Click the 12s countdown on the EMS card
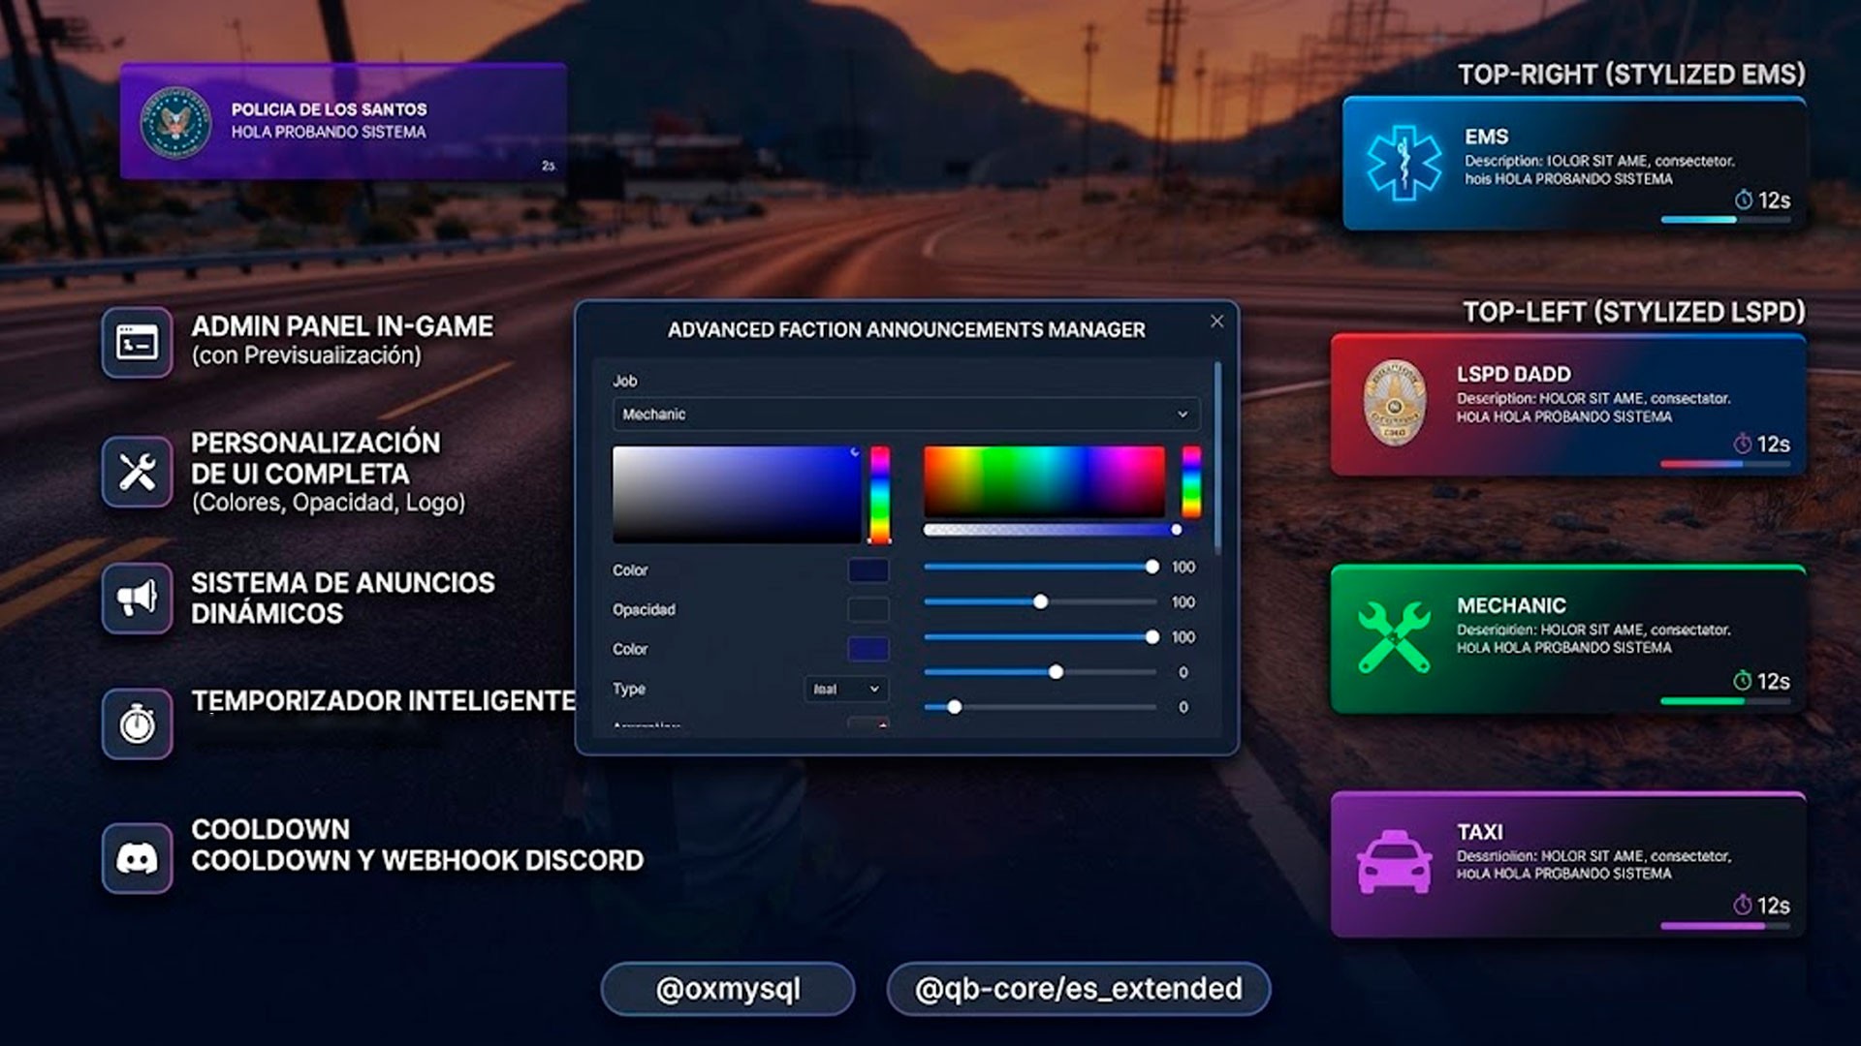The image size is (1861, 1046). coord(1775,200)
